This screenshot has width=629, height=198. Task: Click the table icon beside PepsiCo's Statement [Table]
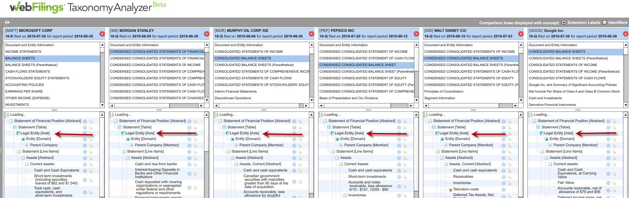pos(329,127)
